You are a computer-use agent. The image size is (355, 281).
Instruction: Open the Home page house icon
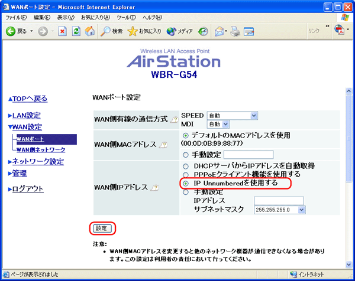click(x=90, y=31)
